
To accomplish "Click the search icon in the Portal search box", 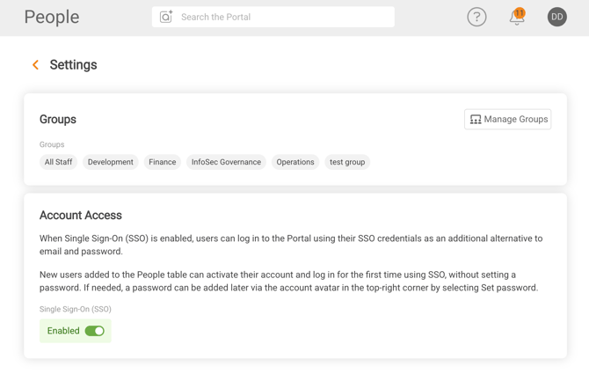I will [x=166, y=17].
